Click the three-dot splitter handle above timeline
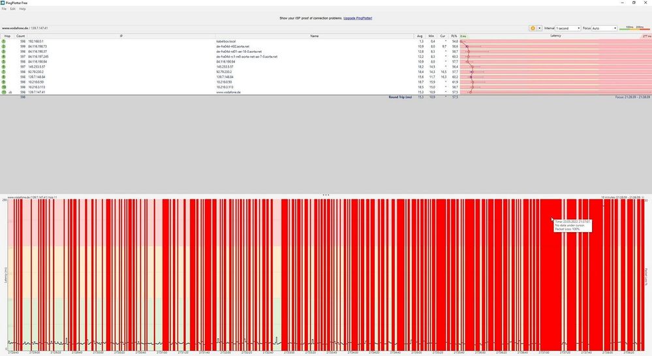This screenshot has width=652, height=356. 326,195
